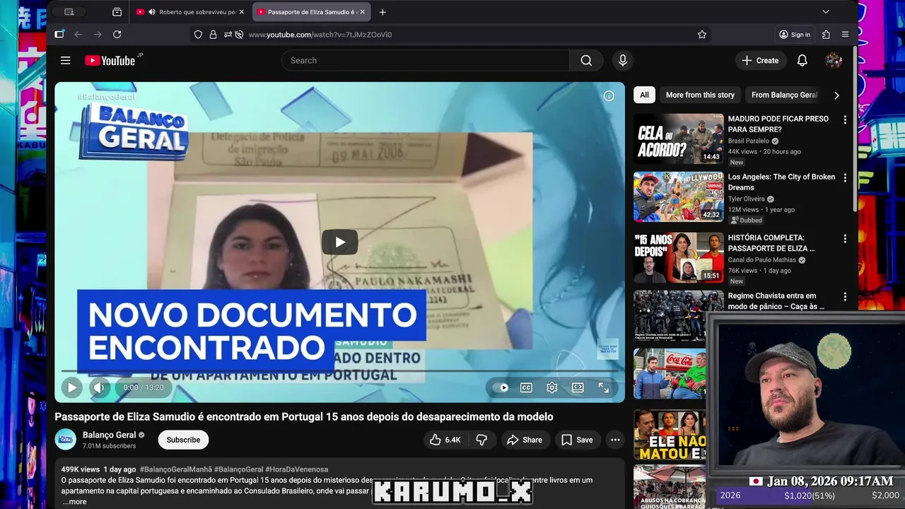Mute audio on Roberto tab speaker icon
905x509 pixels.
[152, 12]
